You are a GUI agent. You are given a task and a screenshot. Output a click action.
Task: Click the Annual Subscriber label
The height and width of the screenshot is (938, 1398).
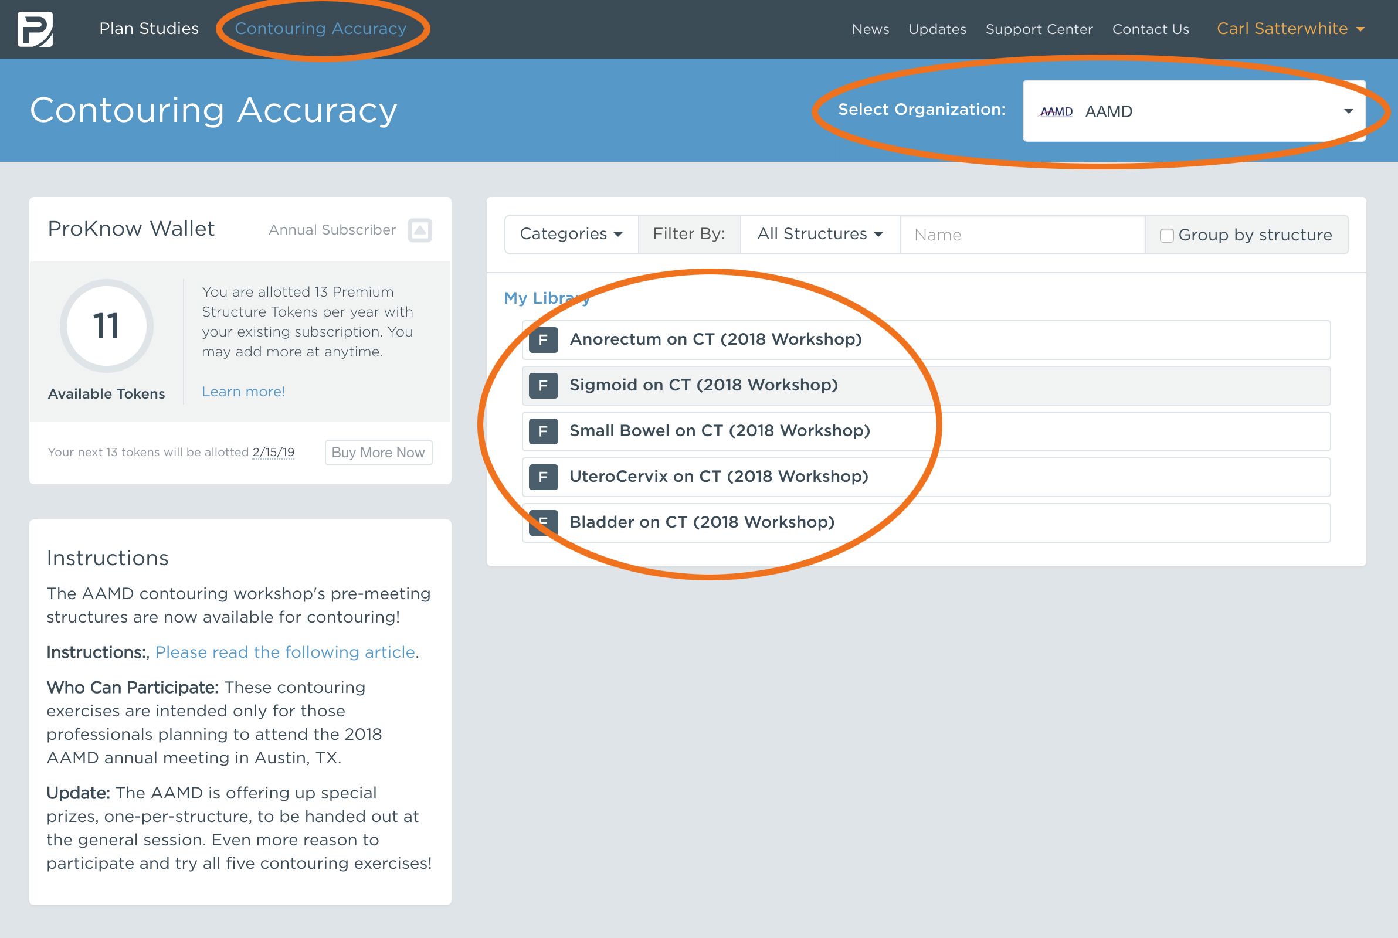click(x=332, y=230)
